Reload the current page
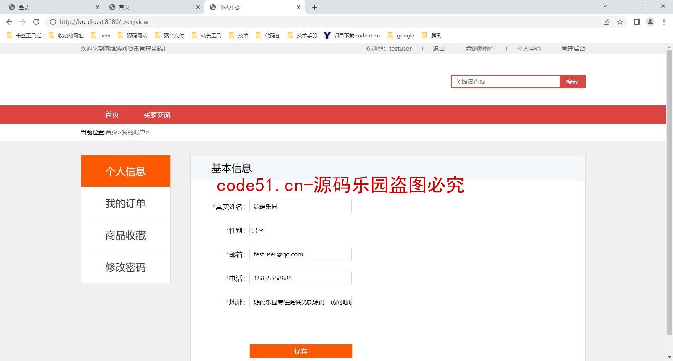 (36, 22)
